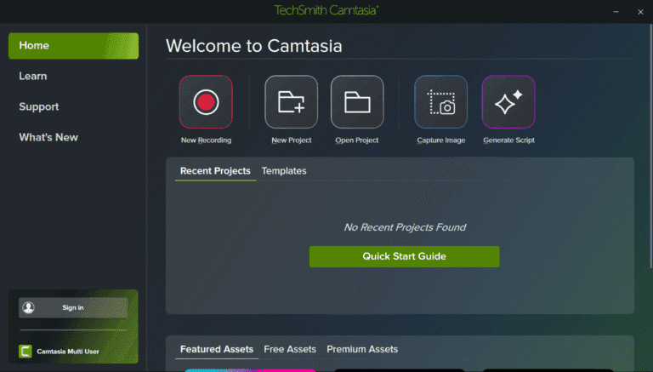Image resolution: width=653 pixels, height=372 pixels.
Task: Launch the Capture Image camera icon
Action: click(441, 102)
